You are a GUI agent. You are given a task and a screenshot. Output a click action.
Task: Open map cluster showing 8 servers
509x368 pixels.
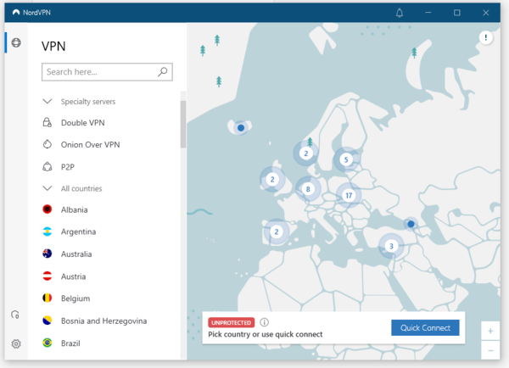click(308, 189)
